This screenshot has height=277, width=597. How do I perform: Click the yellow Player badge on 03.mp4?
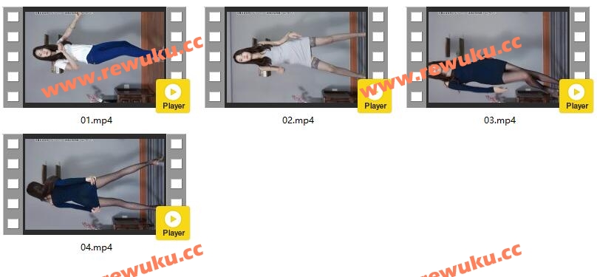[576, 96]
